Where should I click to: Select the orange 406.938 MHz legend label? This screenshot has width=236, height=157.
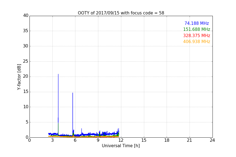click(197, 42)
